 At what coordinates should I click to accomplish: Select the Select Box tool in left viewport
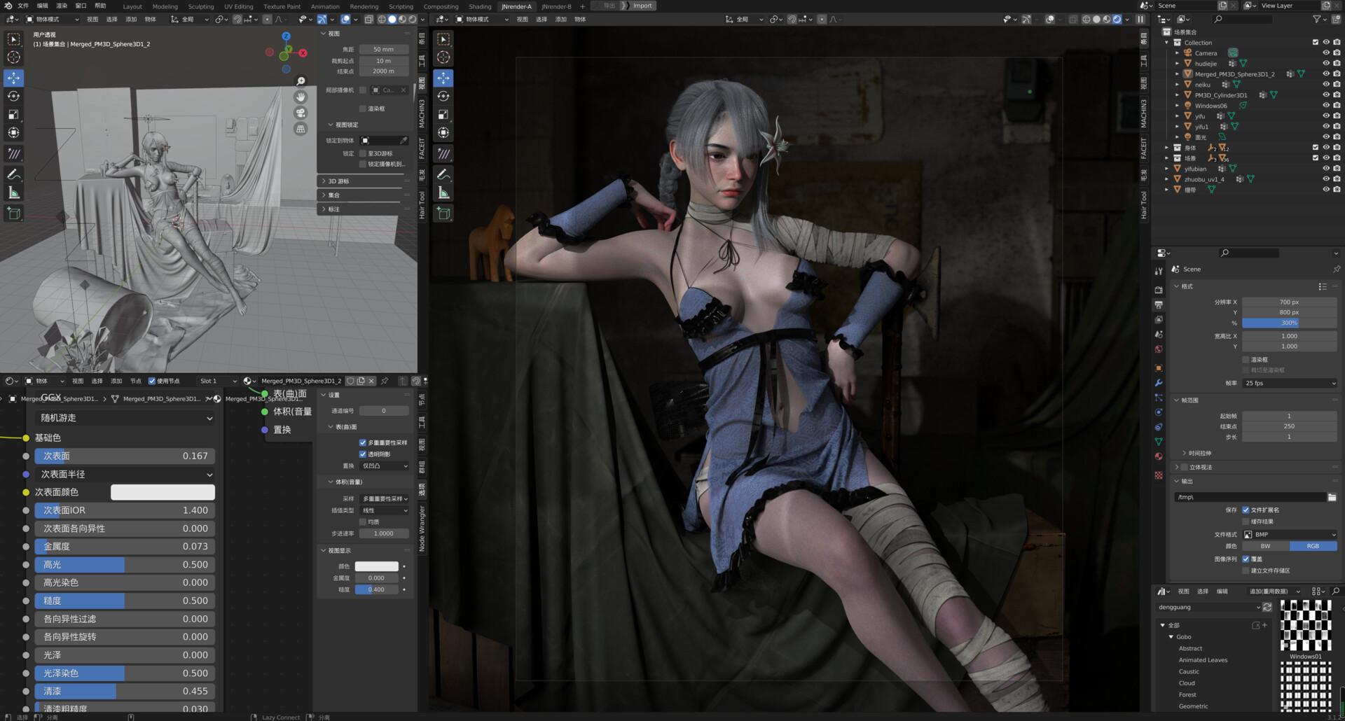(13, 39)
